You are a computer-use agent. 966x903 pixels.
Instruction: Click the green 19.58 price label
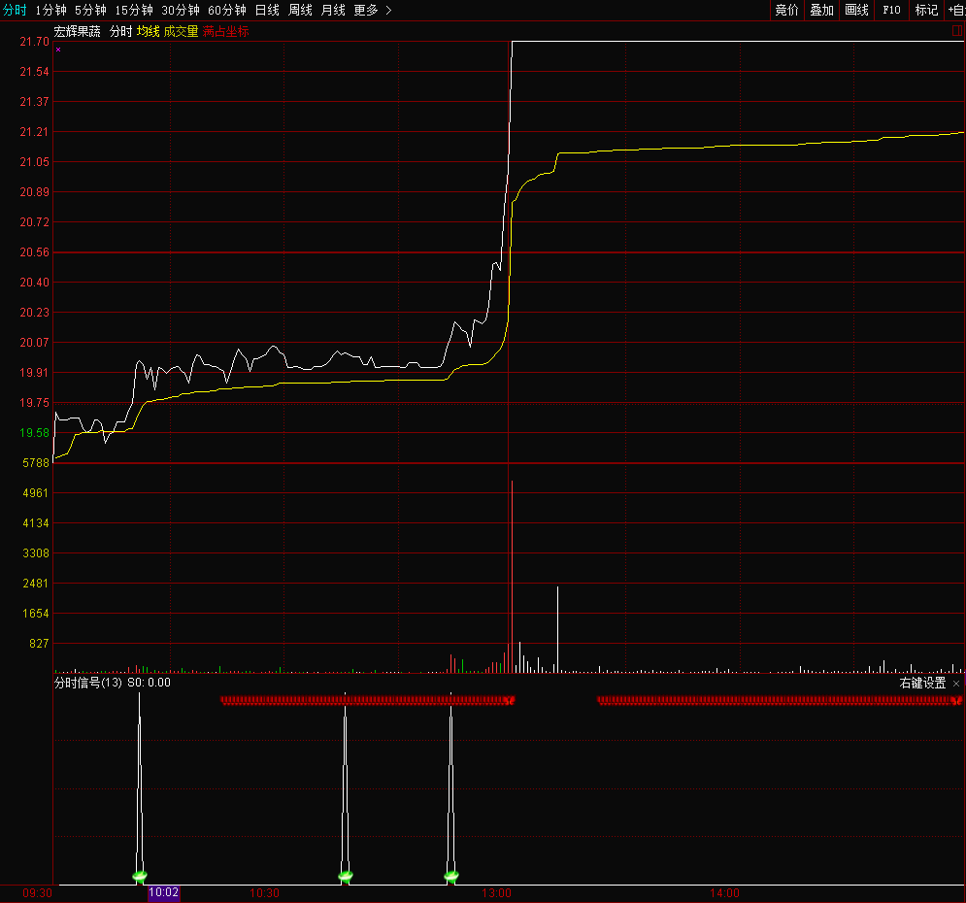35,432
